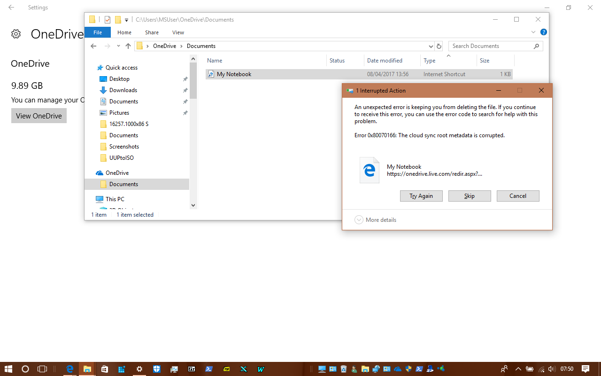The width and height of the screenshot is (601, 376).
Task: Open the 16257.1000x86 S folder
Action: click(129, 124)
